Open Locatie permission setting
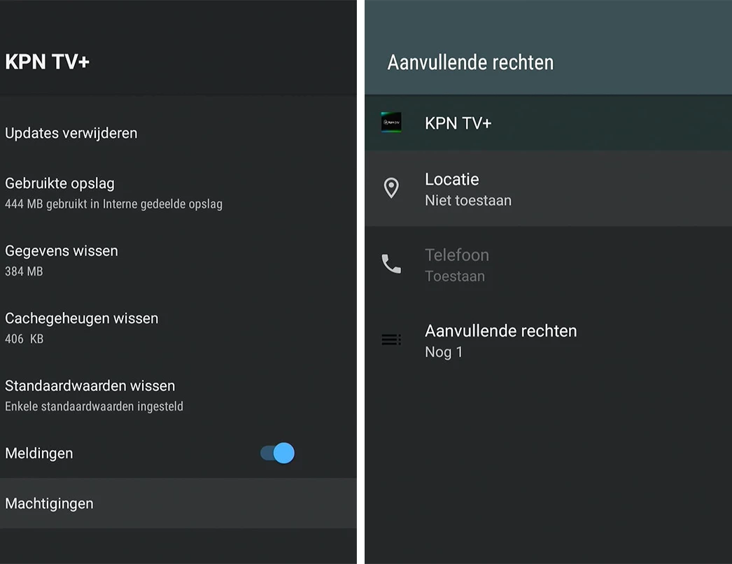 click(548, 189)
